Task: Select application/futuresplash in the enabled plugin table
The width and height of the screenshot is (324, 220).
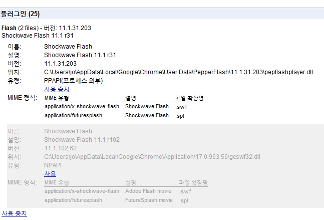Action: [x=73, y=115]
